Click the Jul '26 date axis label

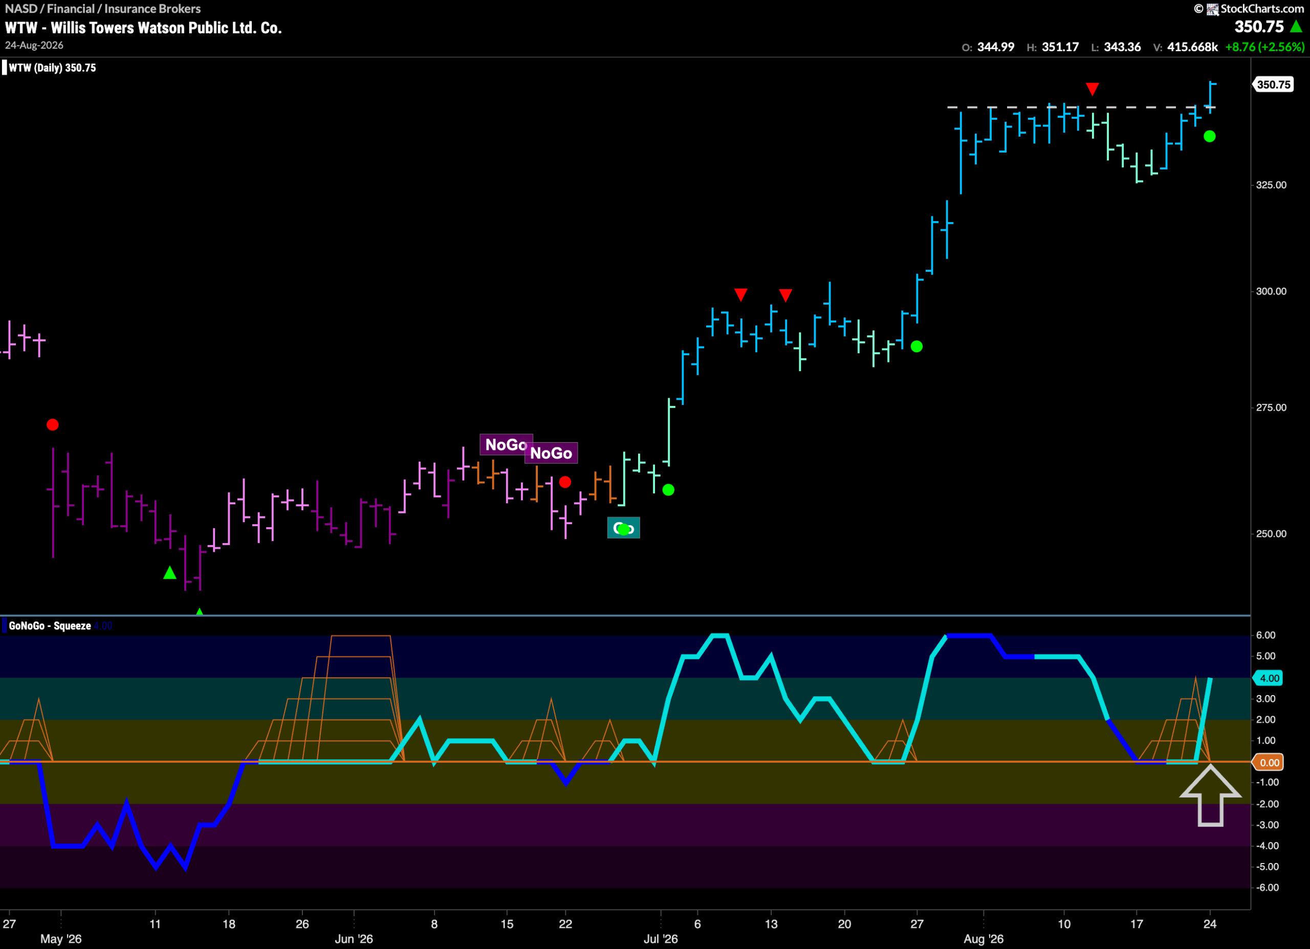[x=661, y=939]
